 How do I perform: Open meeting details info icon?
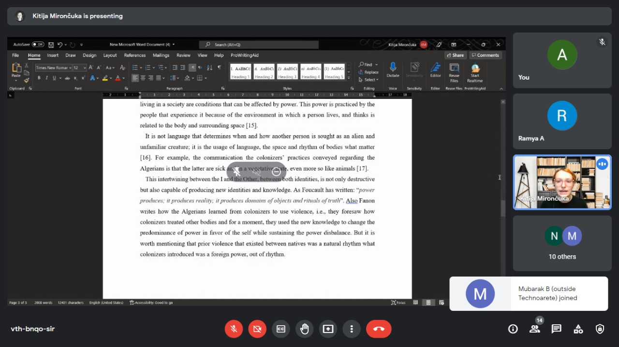(x=513, y=329)
